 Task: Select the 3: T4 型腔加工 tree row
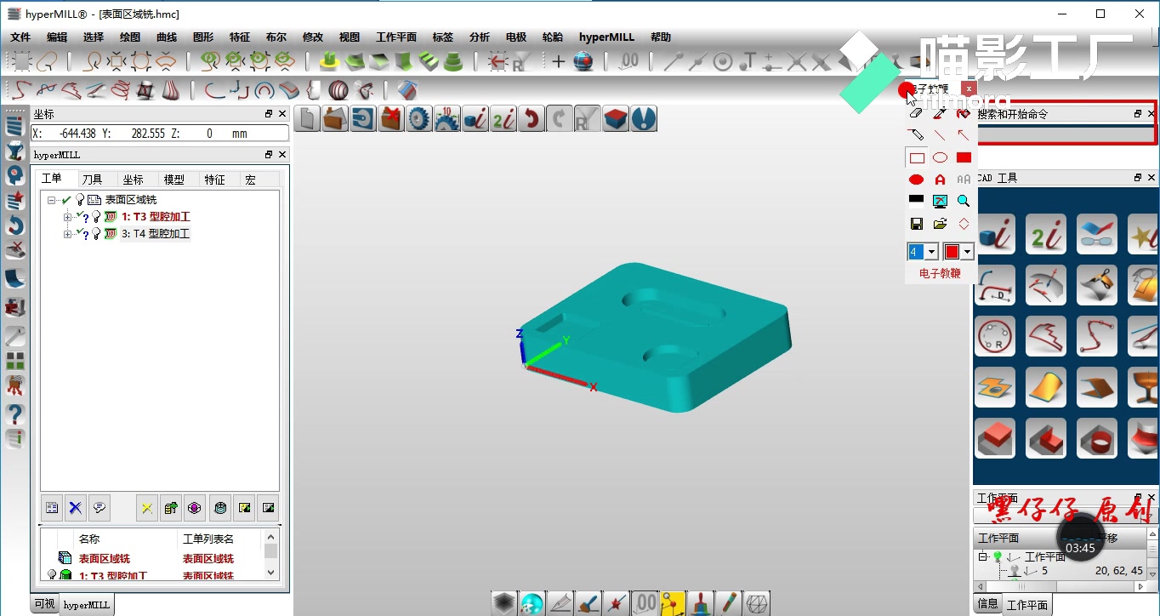(x=156, y=234)
